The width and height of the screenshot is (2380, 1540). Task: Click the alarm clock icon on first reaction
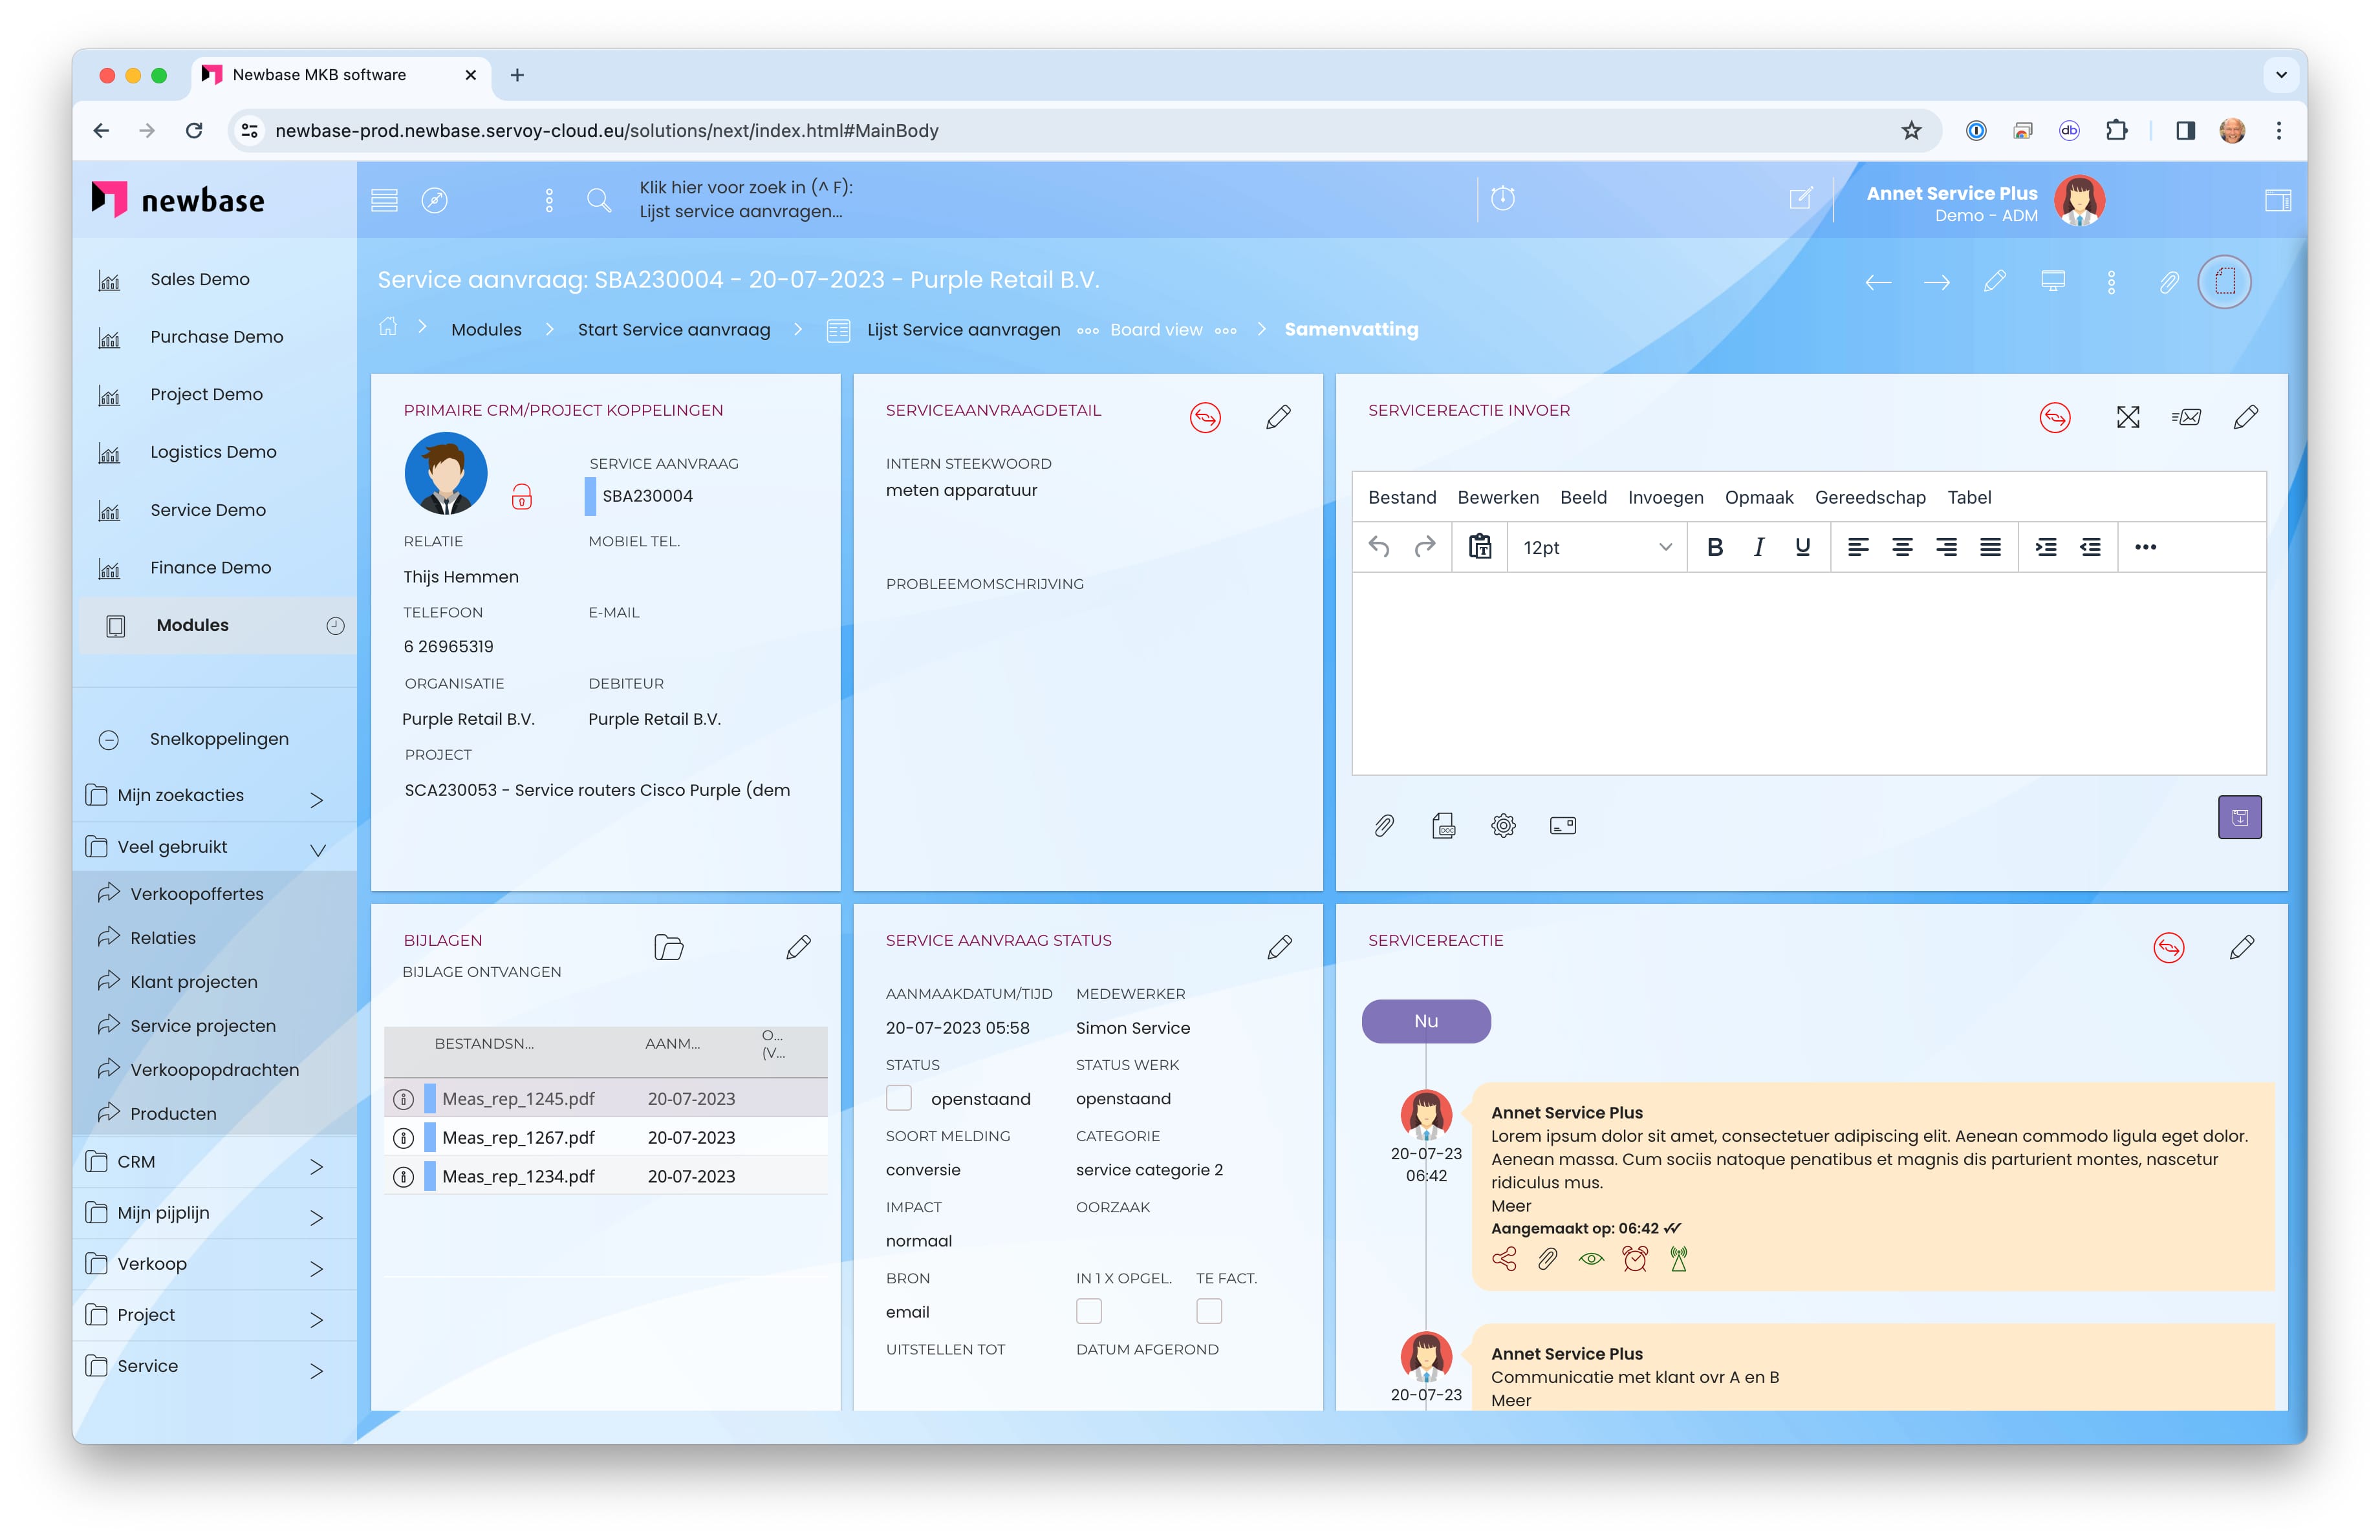[1635, 1259]
